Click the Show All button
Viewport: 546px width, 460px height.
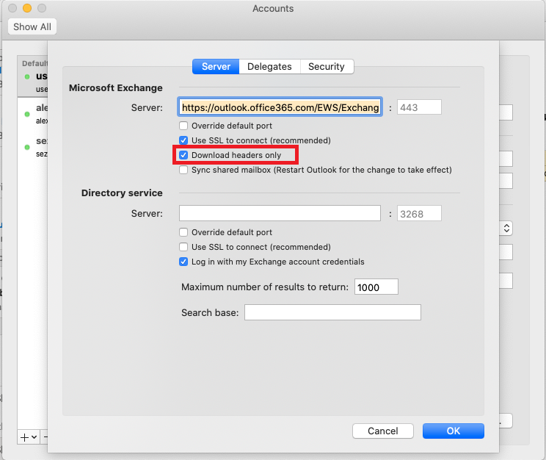pyautogui.click(x=32, y=27)
